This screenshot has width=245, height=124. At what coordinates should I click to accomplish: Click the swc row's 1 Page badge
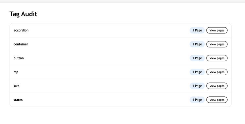click(197, 86)
